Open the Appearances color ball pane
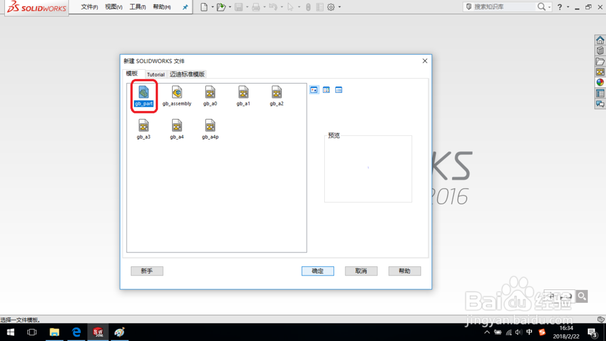Viewport: 606px width, 341px height. [x=600, y=83]
